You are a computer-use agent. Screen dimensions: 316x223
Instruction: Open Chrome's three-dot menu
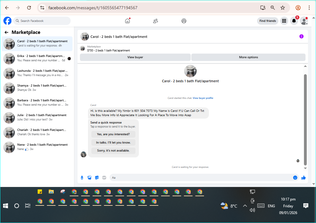pyautogui.click(x=309, y=8)
